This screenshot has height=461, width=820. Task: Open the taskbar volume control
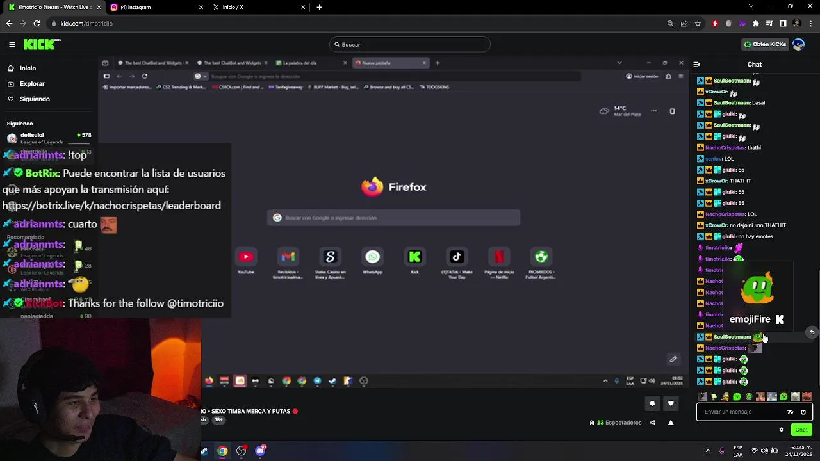(765, 451)
